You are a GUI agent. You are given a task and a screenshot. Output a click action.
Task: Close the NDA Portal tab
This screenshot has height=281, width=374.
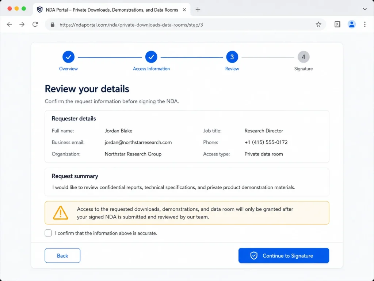(184, 10)
